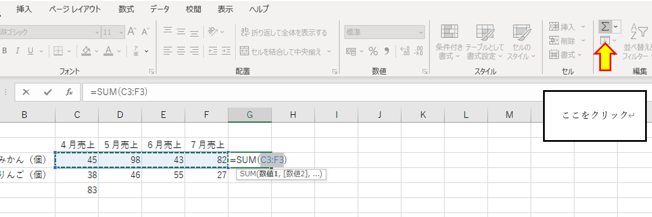This screenshot has height=217, width=652.
Task: Open 条件付き書式 conditional formatting
Action: click(449, 41)
